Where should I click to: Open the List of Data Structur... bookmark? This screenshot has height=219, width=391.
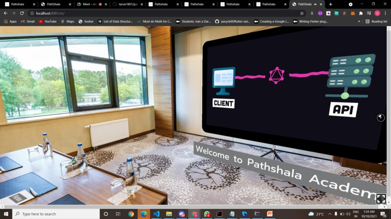pos(115,21)
